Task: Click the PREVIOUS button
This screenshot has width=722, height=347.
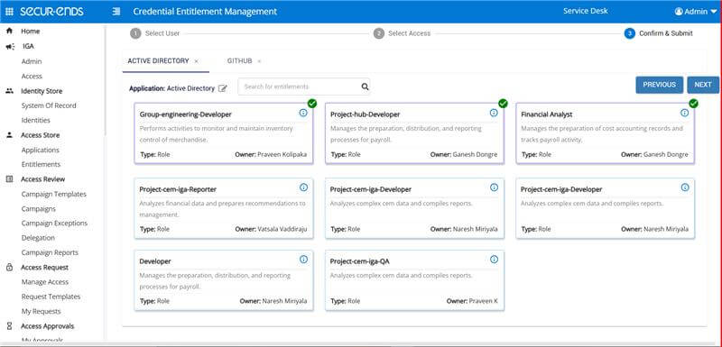Action: pyautogui.click(x=660, y=85)
